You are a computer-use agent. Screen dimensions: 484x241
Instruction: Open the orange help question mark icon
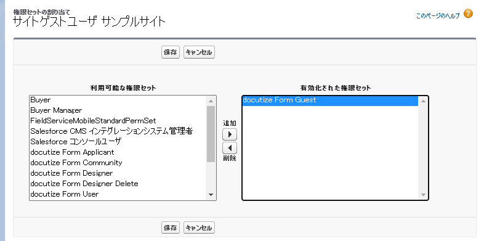(x=468, y=14)
